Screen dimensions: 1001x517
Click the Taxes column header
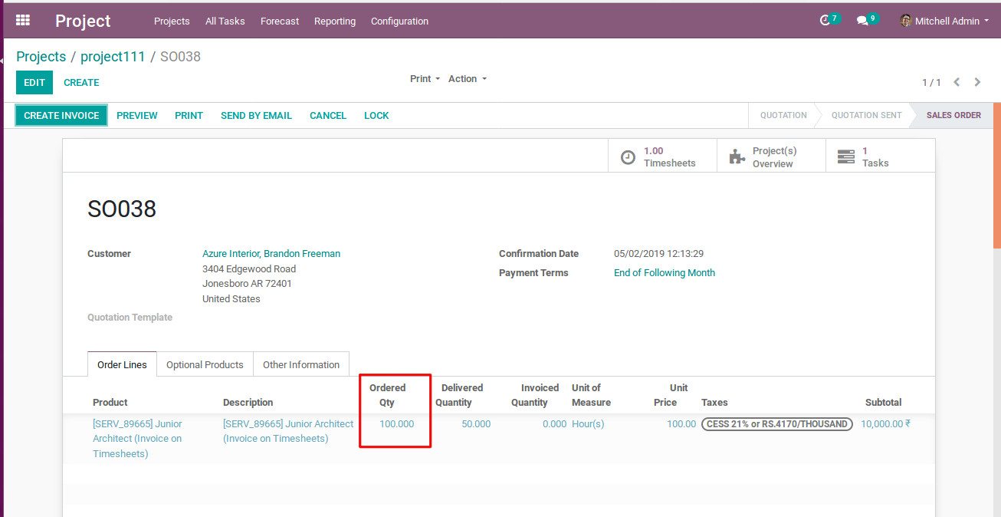click(714, 403)
